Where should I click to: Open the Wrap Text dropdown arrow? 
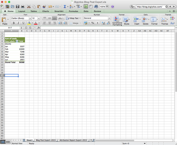click(x=80, y=18)
